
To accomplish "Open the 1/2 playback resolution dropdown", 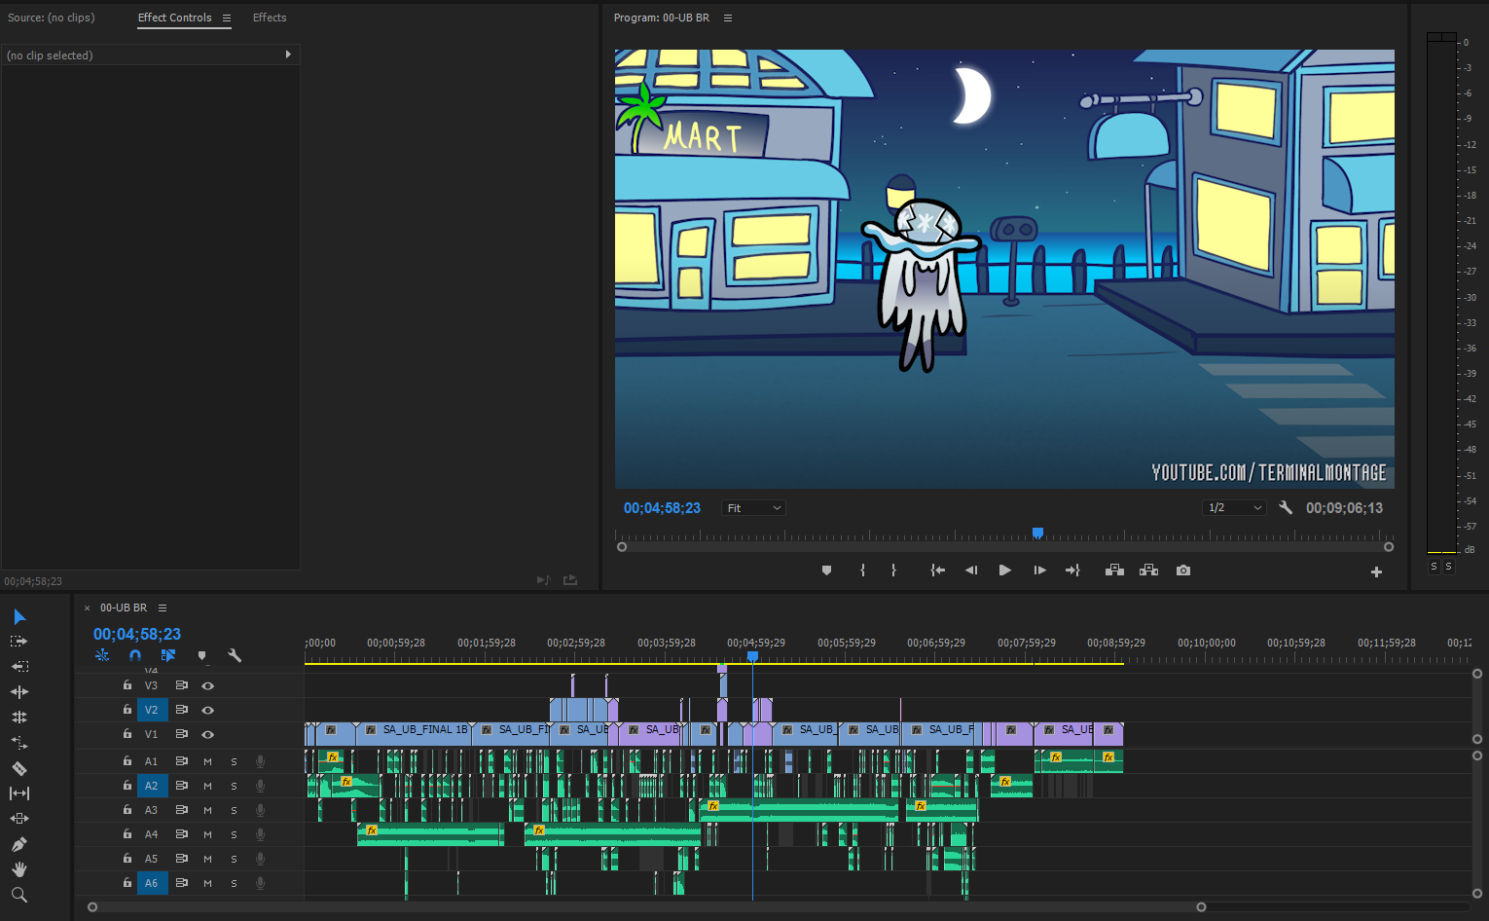I will (x=1234, y=508).
